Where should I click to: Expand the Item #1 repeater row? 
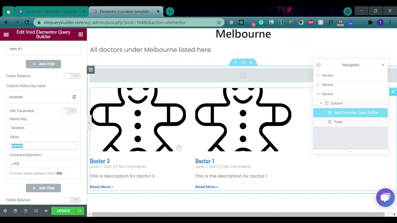(x=43, y=49)
